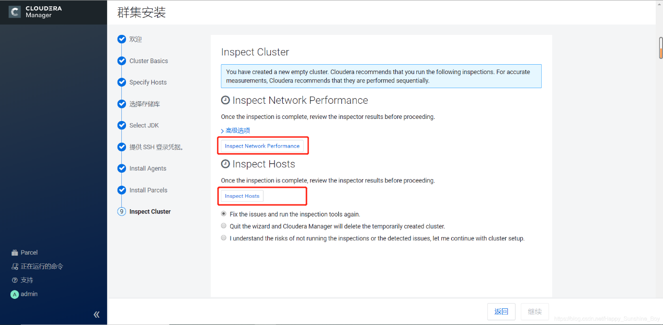Open the Install Agents wizard step

[148, 168]
